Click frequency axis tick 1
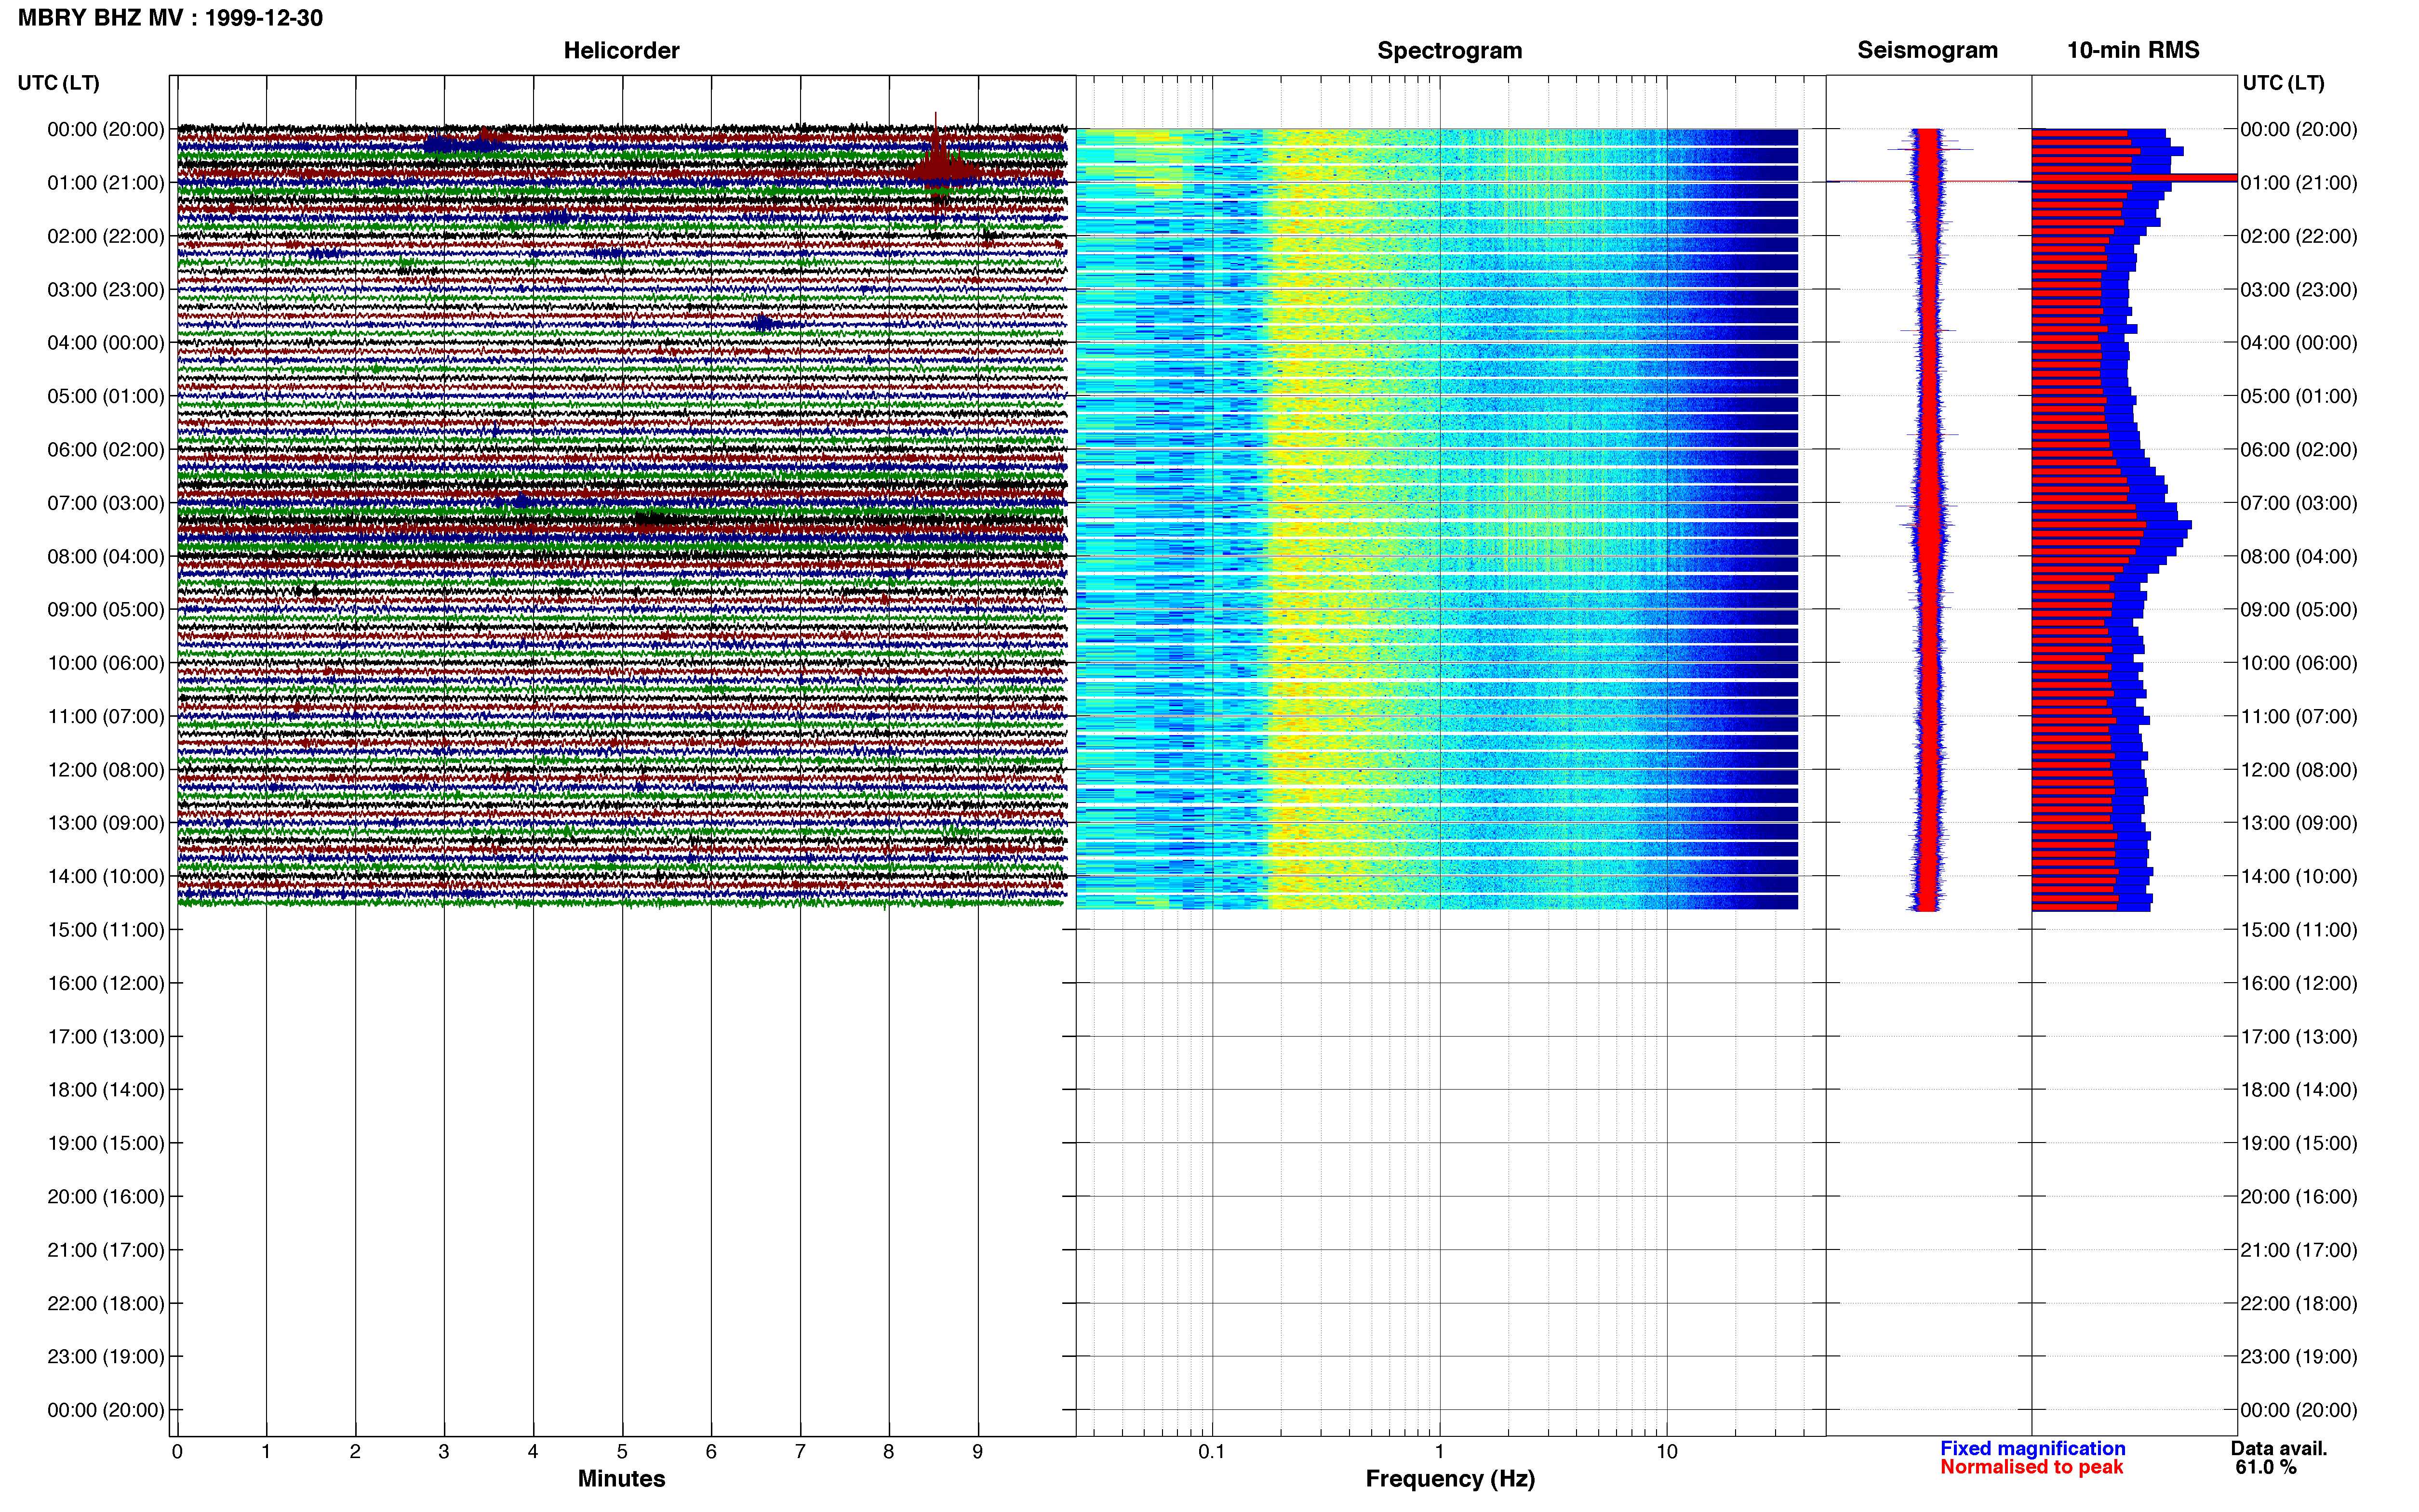 tap(1440, 1452)
